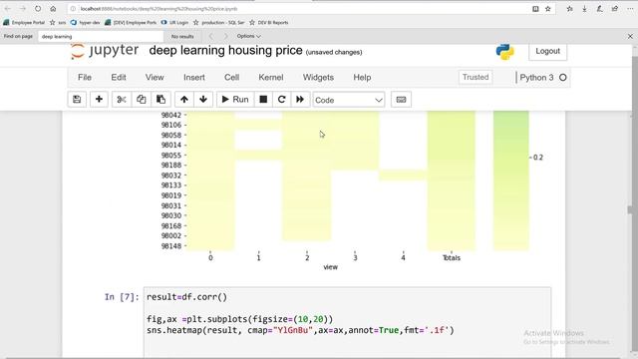Go to previous find result arrow
Screen dimensions: 638x359
coord(211,36)
